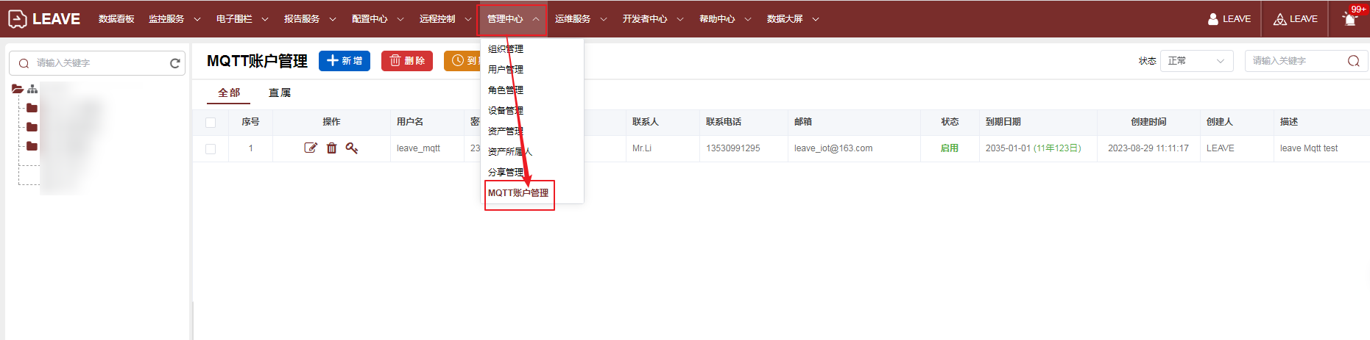Click the magnifier icon in right search box
Screen dimensions: 1370x340
tap(1353, 61)
